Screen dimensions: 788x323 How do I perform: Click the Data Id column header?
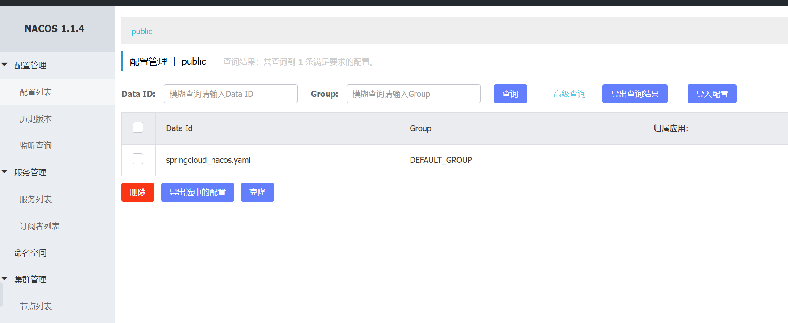277,128
